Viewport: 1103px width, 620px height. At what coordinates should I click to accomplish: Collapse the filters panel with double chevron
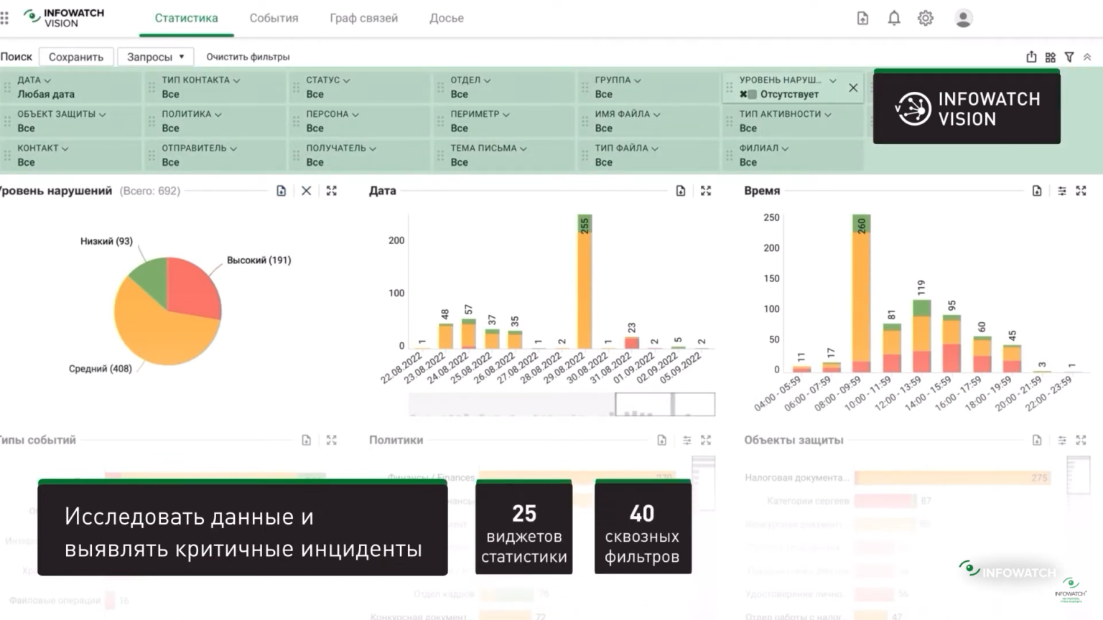(x=1087, y=57)
